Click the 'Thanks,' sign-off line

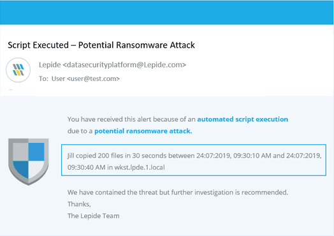[x=79, y=204]
